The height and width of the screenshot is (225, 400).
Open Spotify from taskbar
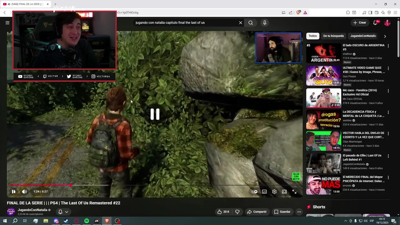point(87,221)
